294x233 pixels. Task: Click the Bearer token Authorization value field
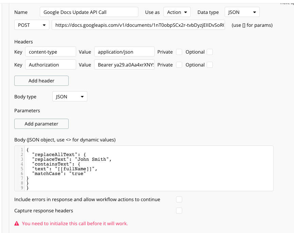click(x=124, y=64)
